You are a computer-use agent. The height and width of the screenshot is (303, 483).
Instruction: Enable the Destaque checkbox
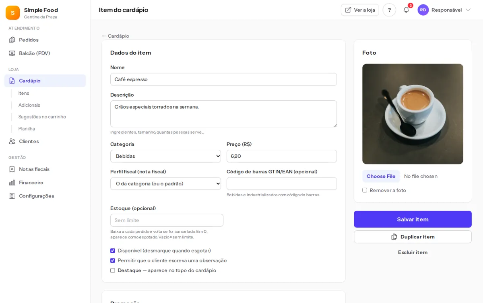(113, 270)
